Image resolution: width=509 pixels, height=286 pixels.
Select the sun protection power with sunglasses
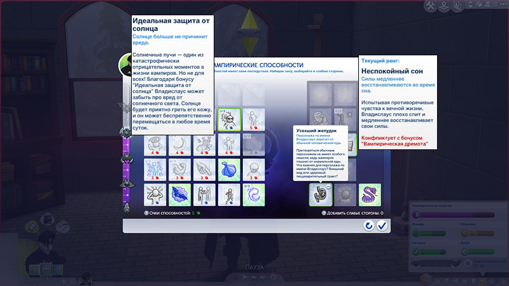tap(229, 119)
